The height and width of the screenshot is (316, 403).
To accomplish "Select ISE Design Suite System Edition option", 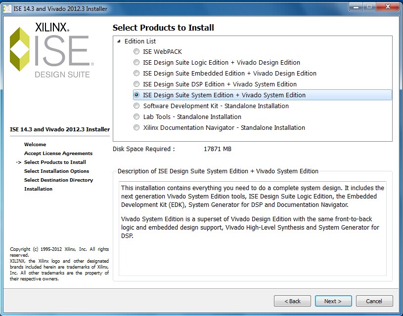I will tap(136, 95).
